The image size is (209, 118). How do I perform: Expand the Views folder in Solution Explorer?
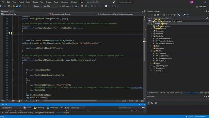click(x=151, y=63)
